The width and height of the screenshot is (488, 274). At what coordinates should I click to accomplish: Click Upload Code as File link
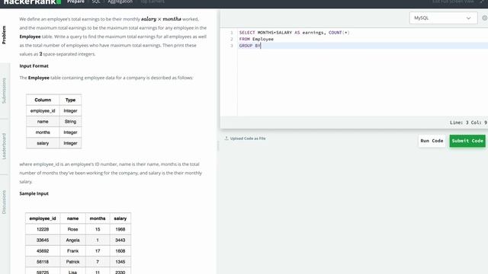(248, 139)
